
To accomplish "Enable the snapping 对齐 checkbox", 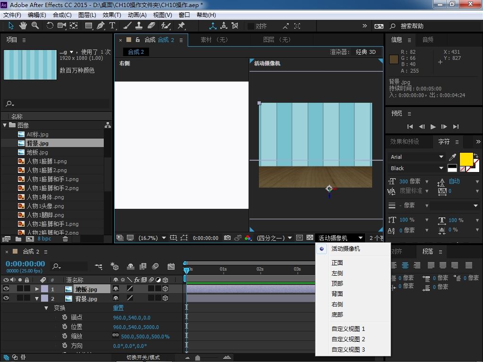I will click(251, 26).
